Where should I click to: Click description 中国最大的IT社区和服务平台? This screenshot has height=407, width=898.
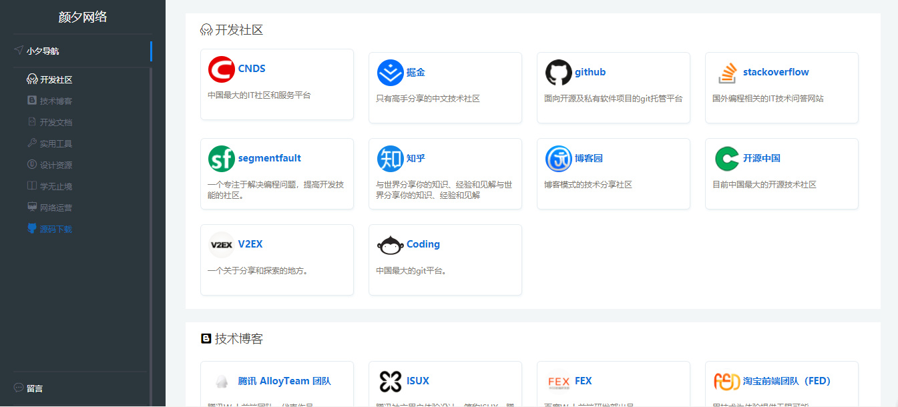(259, 95)
